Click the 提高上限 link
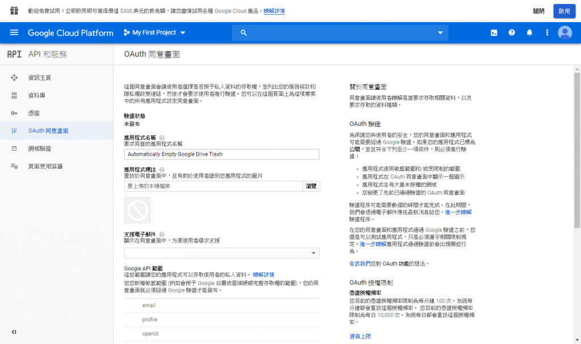 point(360,336)
